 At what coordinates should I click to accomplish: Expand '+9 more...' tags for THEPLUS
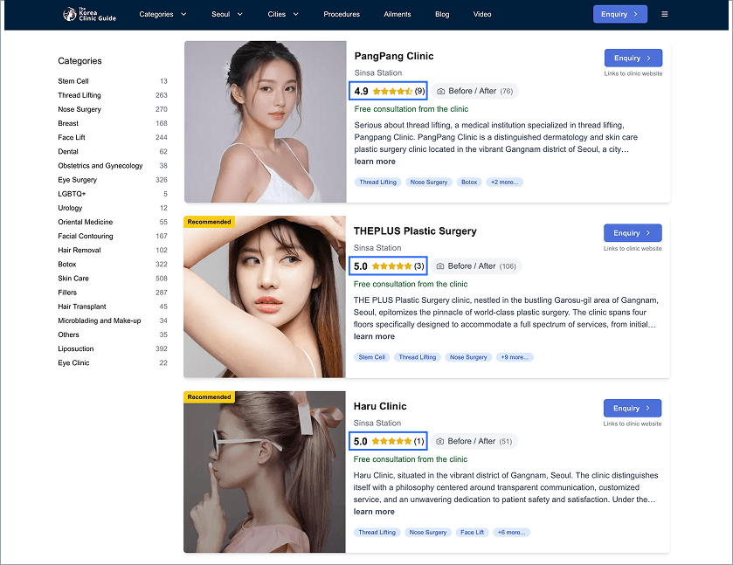point(514,357)
